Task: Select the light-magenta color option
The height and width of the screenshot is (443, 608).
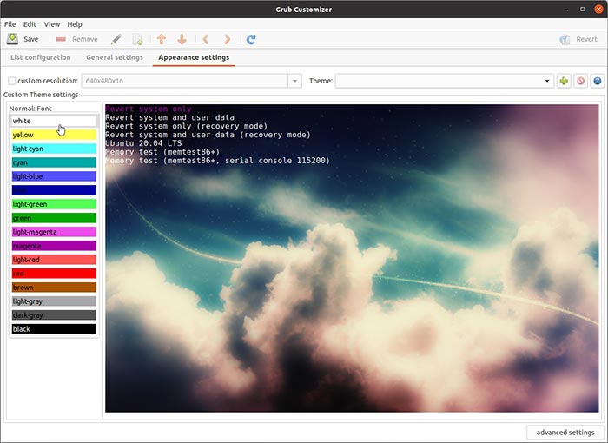Action: tap(53, 232)
